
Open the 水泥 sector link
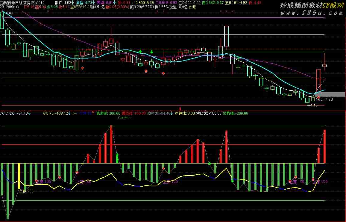tap(192, 7)
